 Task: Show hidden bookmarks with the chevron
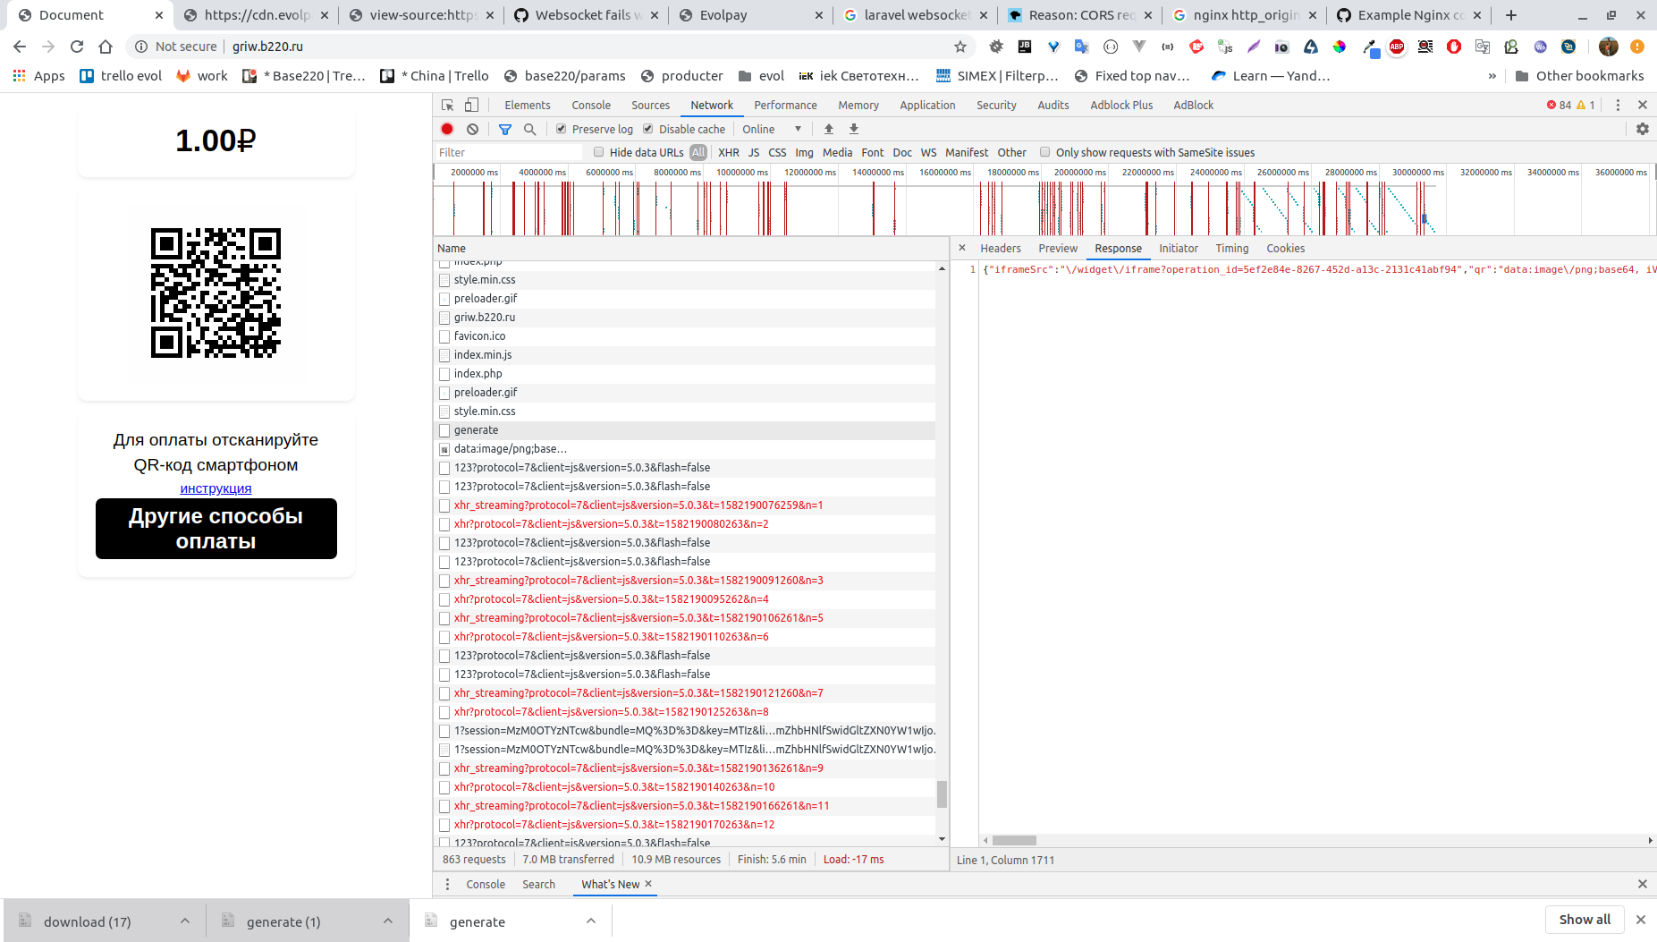click(x=1492, y=76)
